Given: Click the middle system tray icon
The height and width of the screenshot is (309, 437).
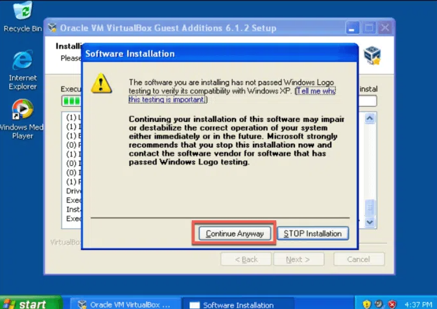Looking at the screenshot, I should [x=379, y=304].
